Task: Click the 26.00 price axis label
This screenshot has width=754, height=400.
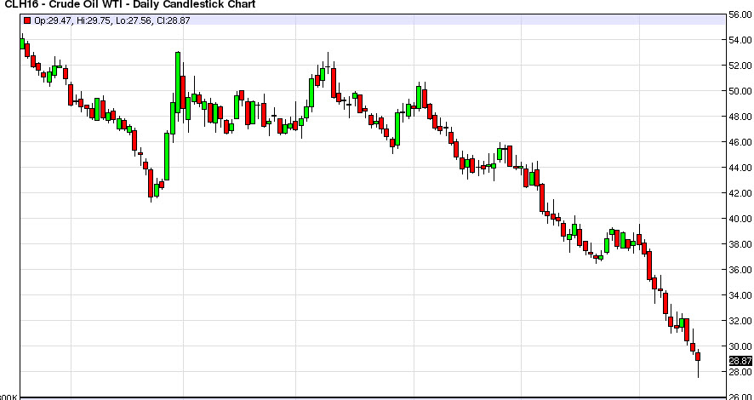Action: pos(740,397)
